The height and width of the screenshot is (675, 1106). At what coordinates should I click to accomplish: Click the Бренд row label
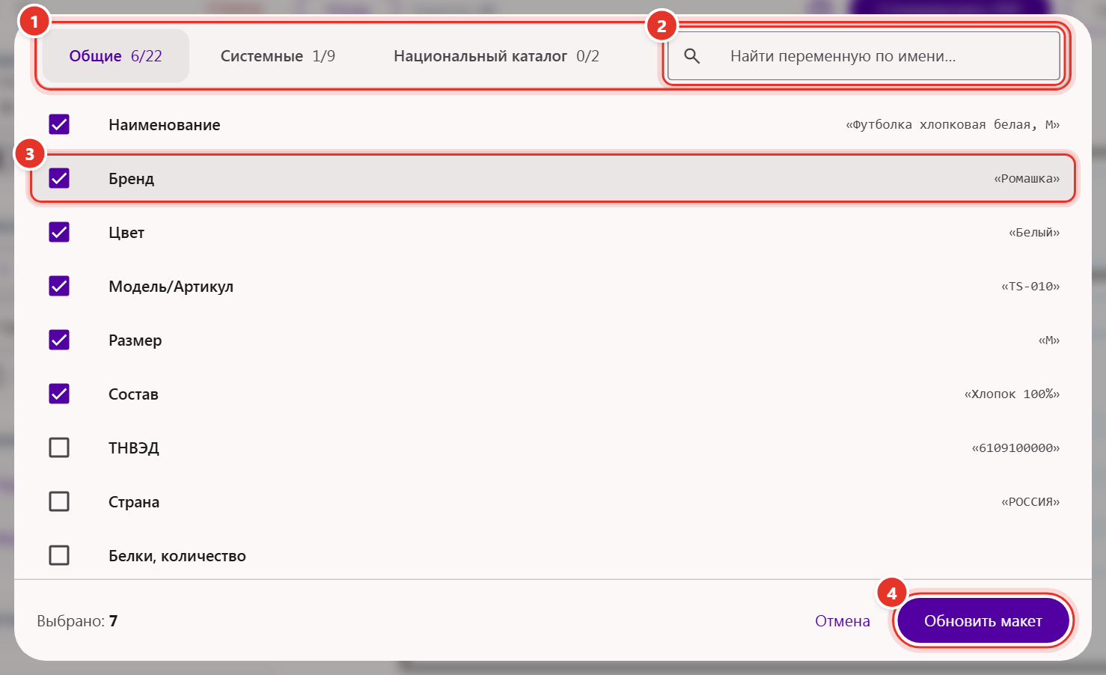tap(132, 179)
